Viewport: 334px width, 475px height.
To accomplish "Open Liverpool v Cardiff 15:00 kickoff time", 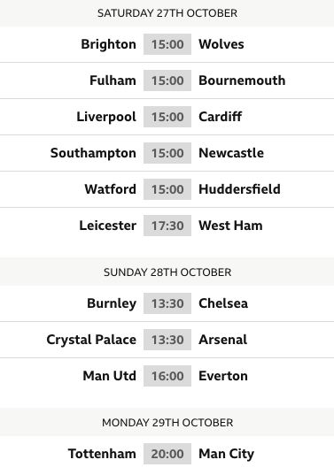I will click(167, 117).
